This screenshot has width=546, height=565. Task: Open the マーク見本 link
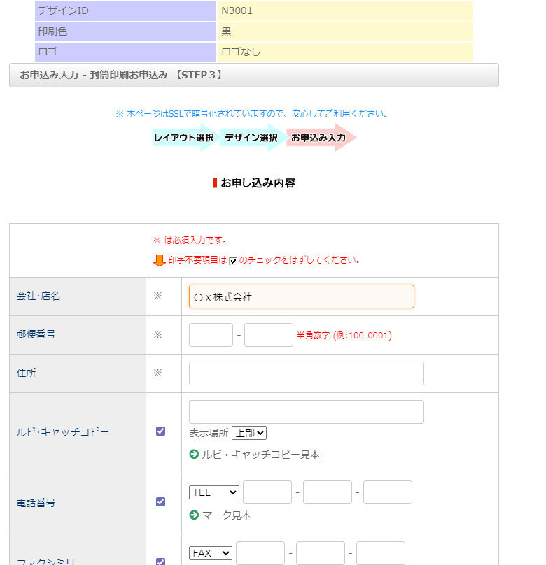click(226, 515)
